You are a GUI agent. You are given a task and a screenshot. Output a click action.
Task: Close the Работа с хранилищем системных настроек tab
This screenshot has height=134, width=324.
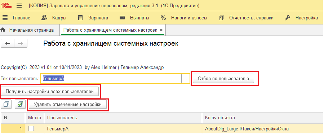click(161, 30)
